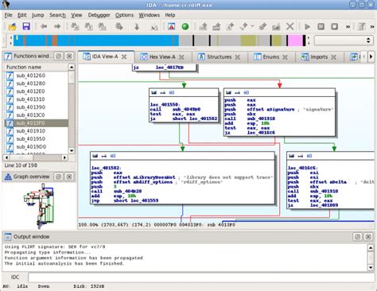Open the Search menu
Image resolution: width=377 pixels, height=291 pixels.
point(57,15)
